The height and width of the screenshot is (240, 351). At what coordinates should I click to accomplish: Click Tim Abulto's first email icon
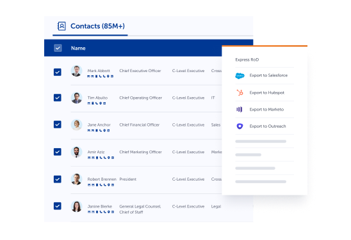88,103
